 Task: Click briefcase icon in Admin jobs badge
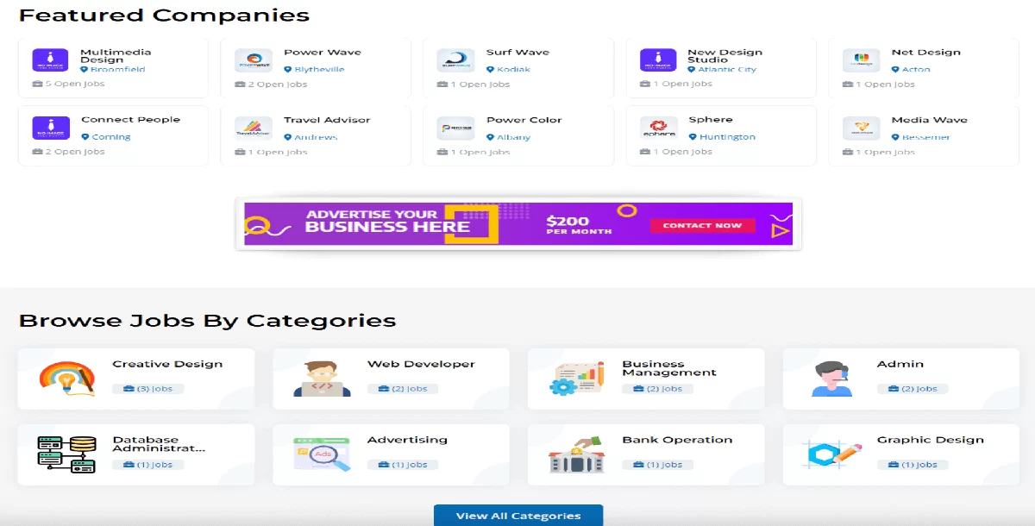click(894, 389)
